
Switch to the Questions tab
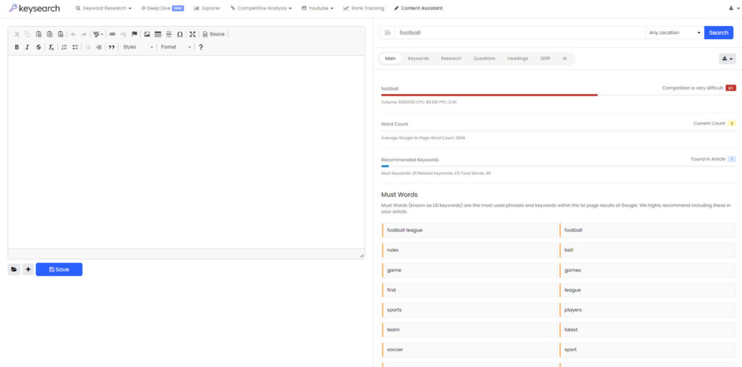point(484,59)
